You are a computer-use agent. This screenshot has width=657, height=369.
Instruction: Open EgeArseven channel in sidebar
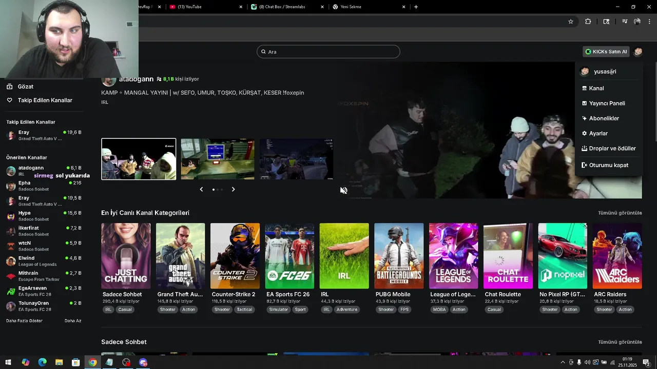pyautogui.click(x=44, y=291)
